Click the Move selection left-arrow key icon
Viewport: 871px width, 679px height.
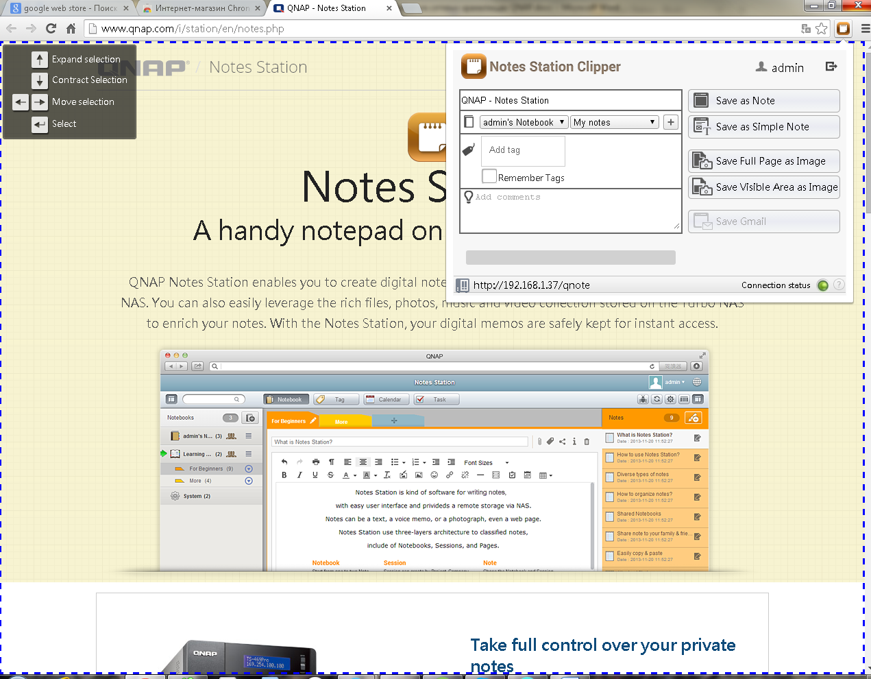tap(21, 102)
